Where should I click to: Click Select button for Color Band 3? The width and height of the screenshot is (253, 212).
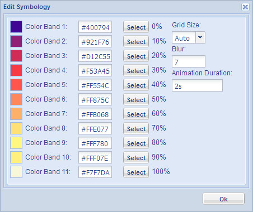136,56
